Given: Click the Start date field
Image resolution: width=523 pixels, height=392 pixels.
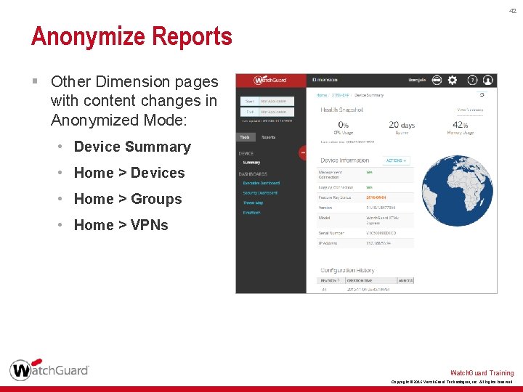Looking at the screenshot, I should pos(267,101).
